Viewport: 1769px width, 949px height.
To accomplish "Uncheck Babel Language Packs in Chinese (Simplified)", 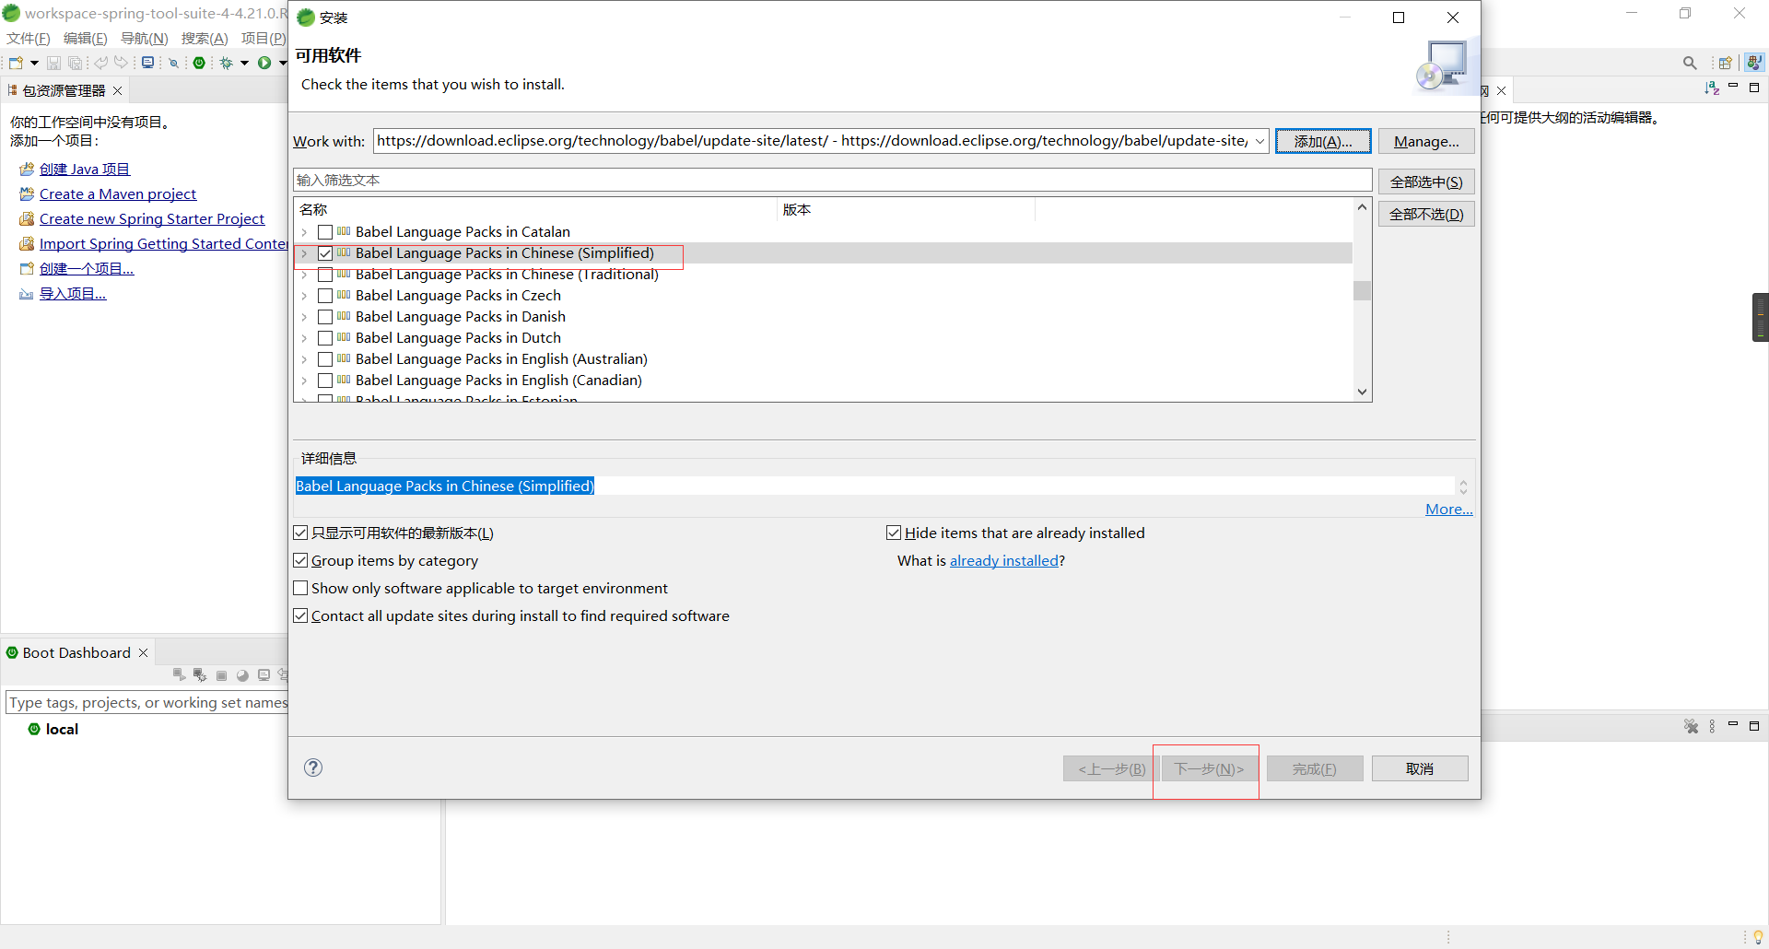I will pos(325,253).
